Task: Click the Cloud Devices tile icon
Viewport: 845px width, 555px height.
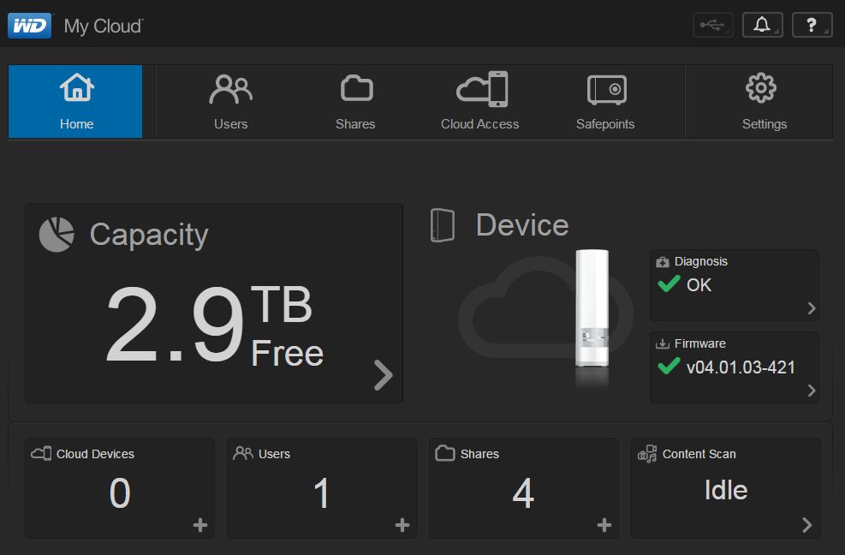Action: click(x=41, y=453)
